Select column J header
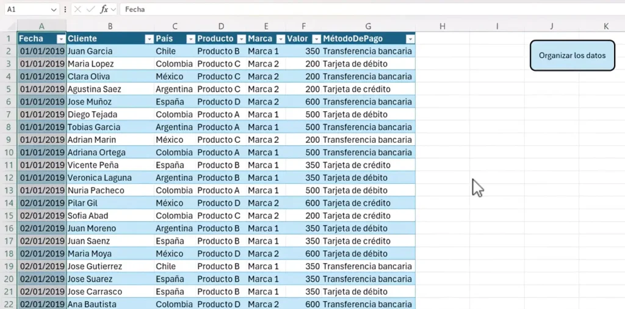This screenshot has width=625, height=309. coord(552,26)
